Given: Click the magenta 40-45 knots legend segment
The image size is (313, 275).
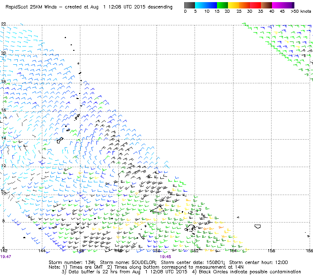Looking at the screenshot, I should [277, 5].
